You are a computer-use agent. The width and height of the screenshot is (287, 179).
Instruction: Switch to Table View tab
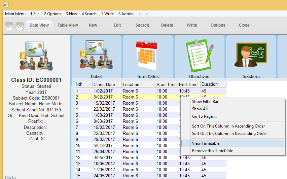coord(68,25)
